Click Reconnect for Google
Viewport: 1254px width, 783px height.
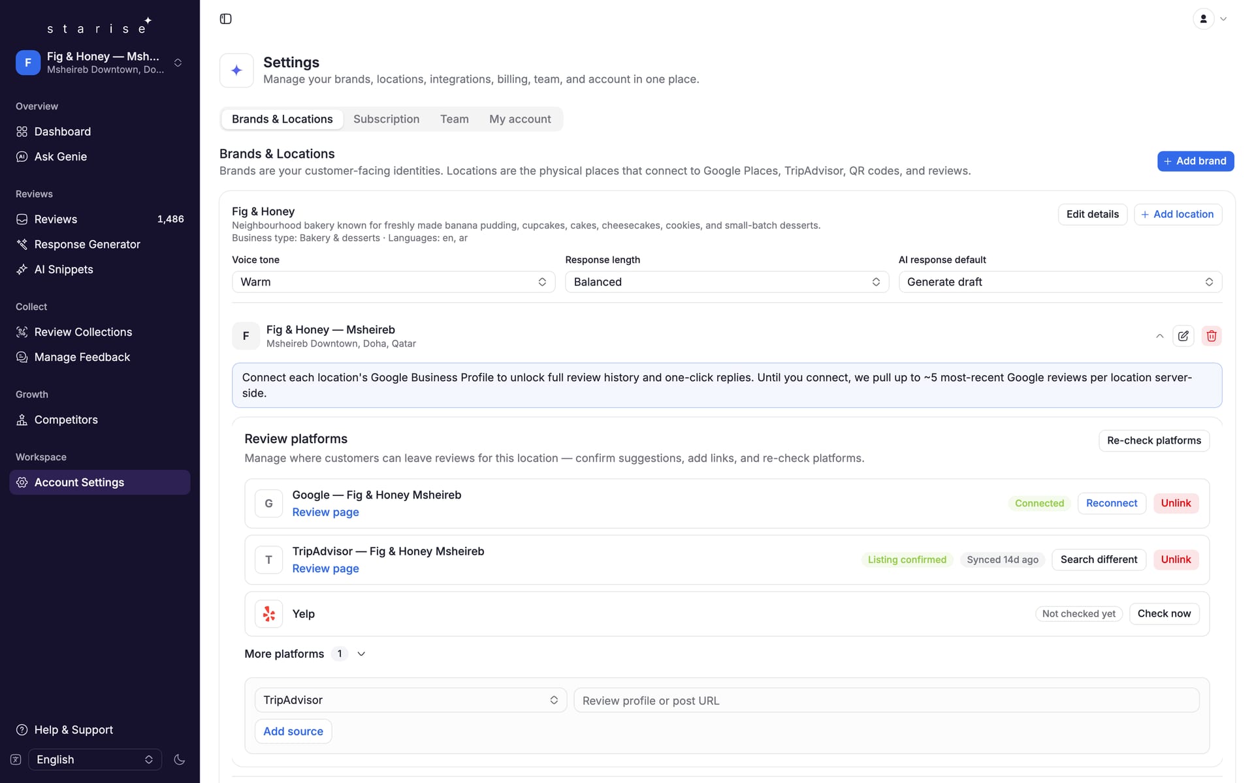(x=1111, y=503)
